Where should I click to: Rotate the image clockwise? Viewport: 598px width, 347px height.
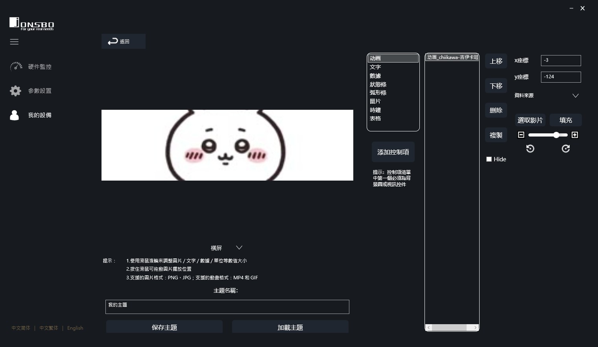click(x=566, y=149)
